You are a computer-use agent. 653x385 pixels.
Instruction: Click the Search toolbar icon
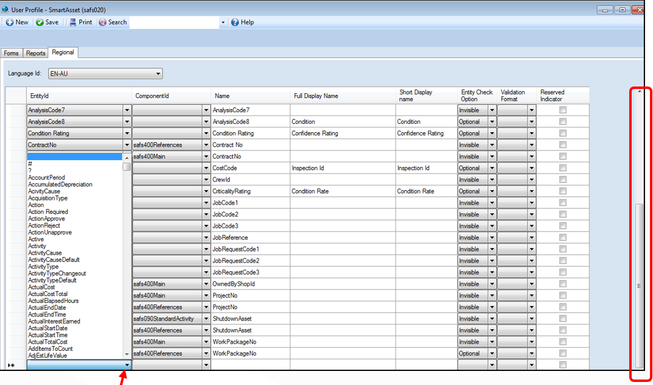102,22
